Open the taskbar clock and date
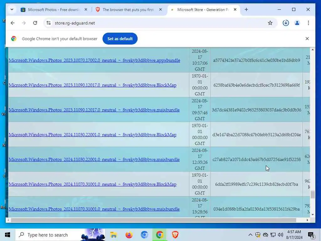The height and width of the screenshot is (241, 321). click(294, 235)
